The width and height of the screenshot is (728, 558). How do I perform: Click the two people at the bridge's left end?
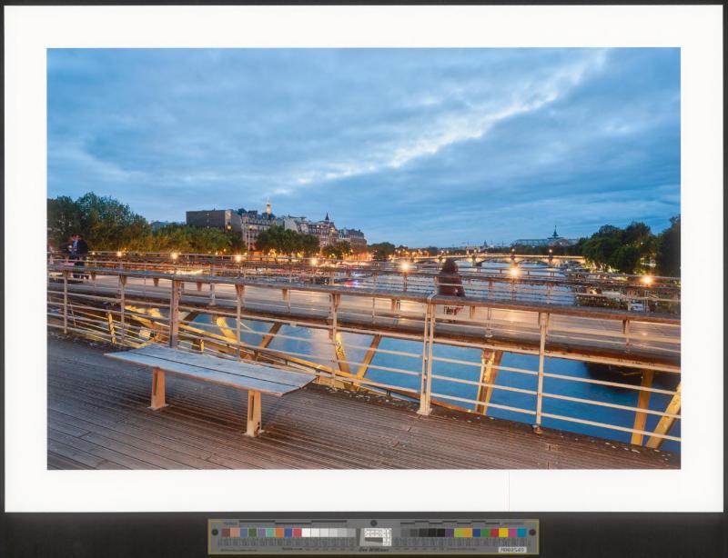coord(76,252)
